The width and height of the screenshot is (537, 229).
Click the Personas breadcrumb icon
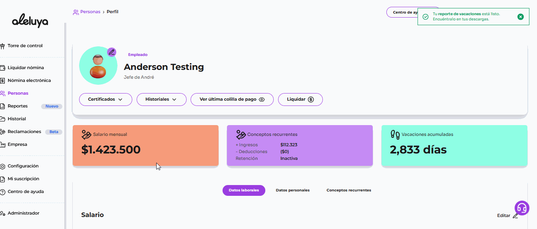76,12
